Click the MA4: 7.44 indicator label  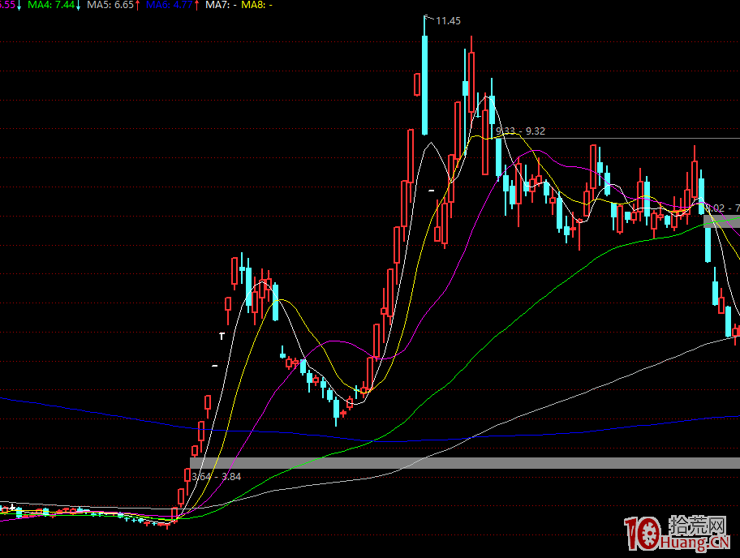[x=50, y=5]
